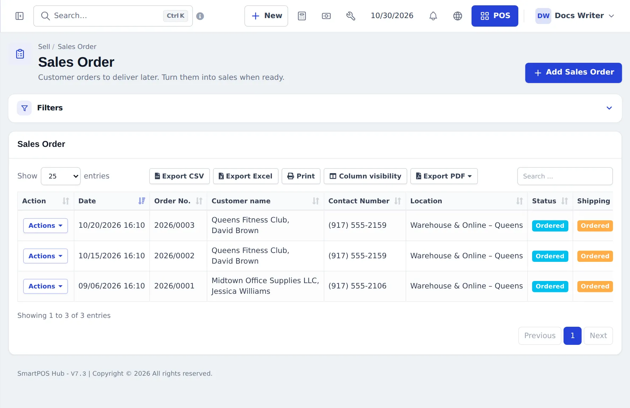Go to Previous page
Image resolution: width=630 pixels, height=408 pixels.
pos(540,336)
